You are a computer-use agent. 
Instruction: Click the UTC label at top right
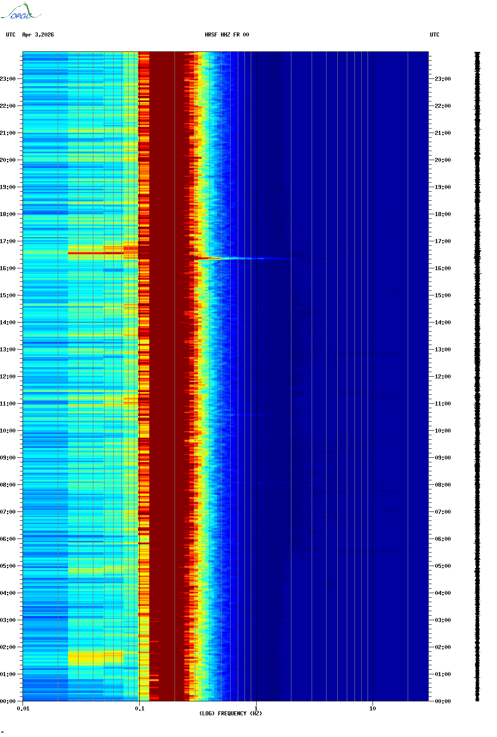(x=434, y=35)
